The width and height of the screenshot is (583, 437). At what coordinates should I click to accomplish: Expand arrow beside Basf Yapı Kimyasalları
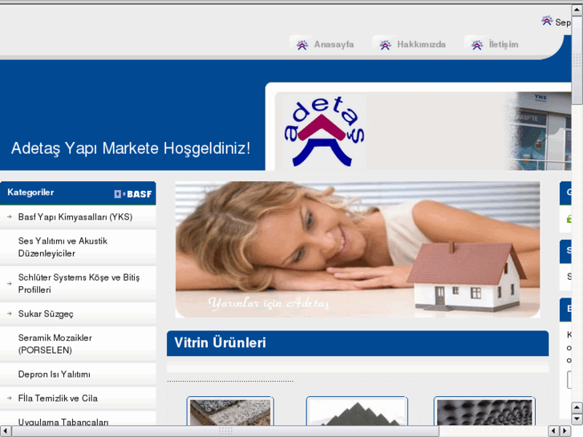point(10,216)
